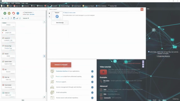Click the help icon beside Script autoupdate
180x101 pixels.
pos(92,93)
